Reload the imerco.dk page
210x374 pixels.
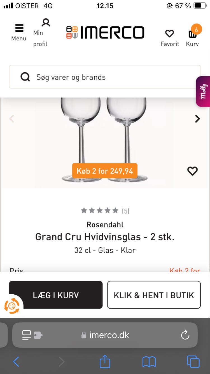pos(185,335)
